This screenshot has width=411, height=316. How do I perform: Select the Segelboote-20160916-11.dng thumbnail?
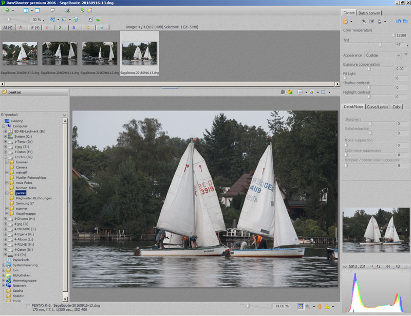(60, 53)
